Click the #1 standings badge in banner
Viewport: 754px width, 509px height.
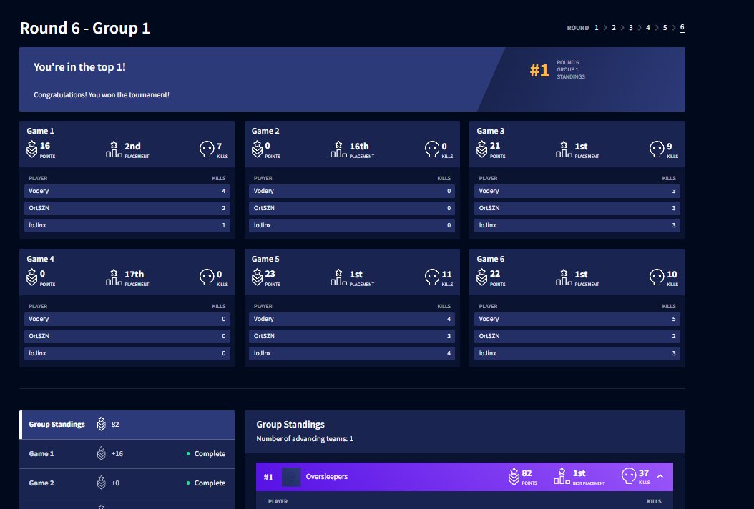539,71
